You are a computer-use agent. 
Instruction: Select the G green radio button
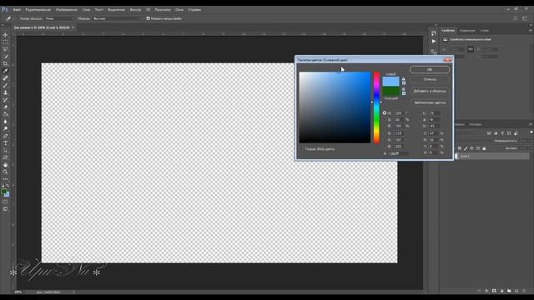385,140
